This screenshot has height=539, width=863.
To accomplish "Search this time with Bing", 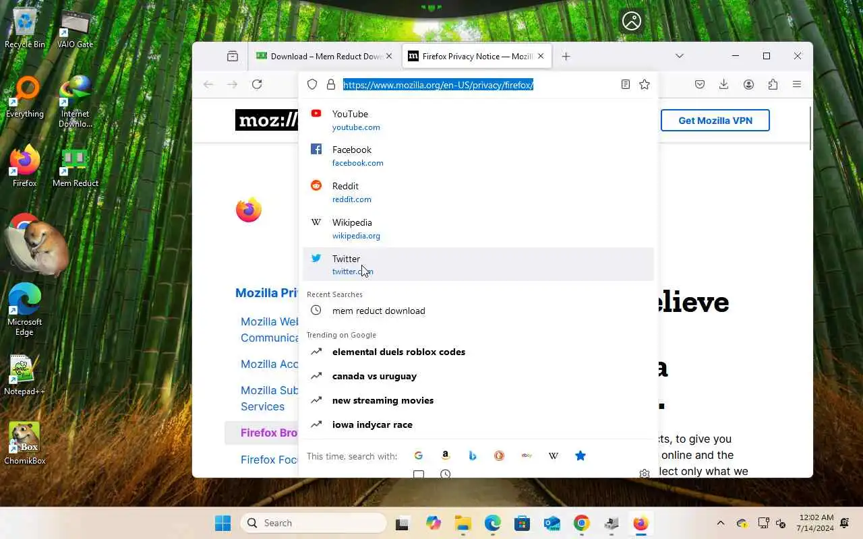I will [473, 456].
